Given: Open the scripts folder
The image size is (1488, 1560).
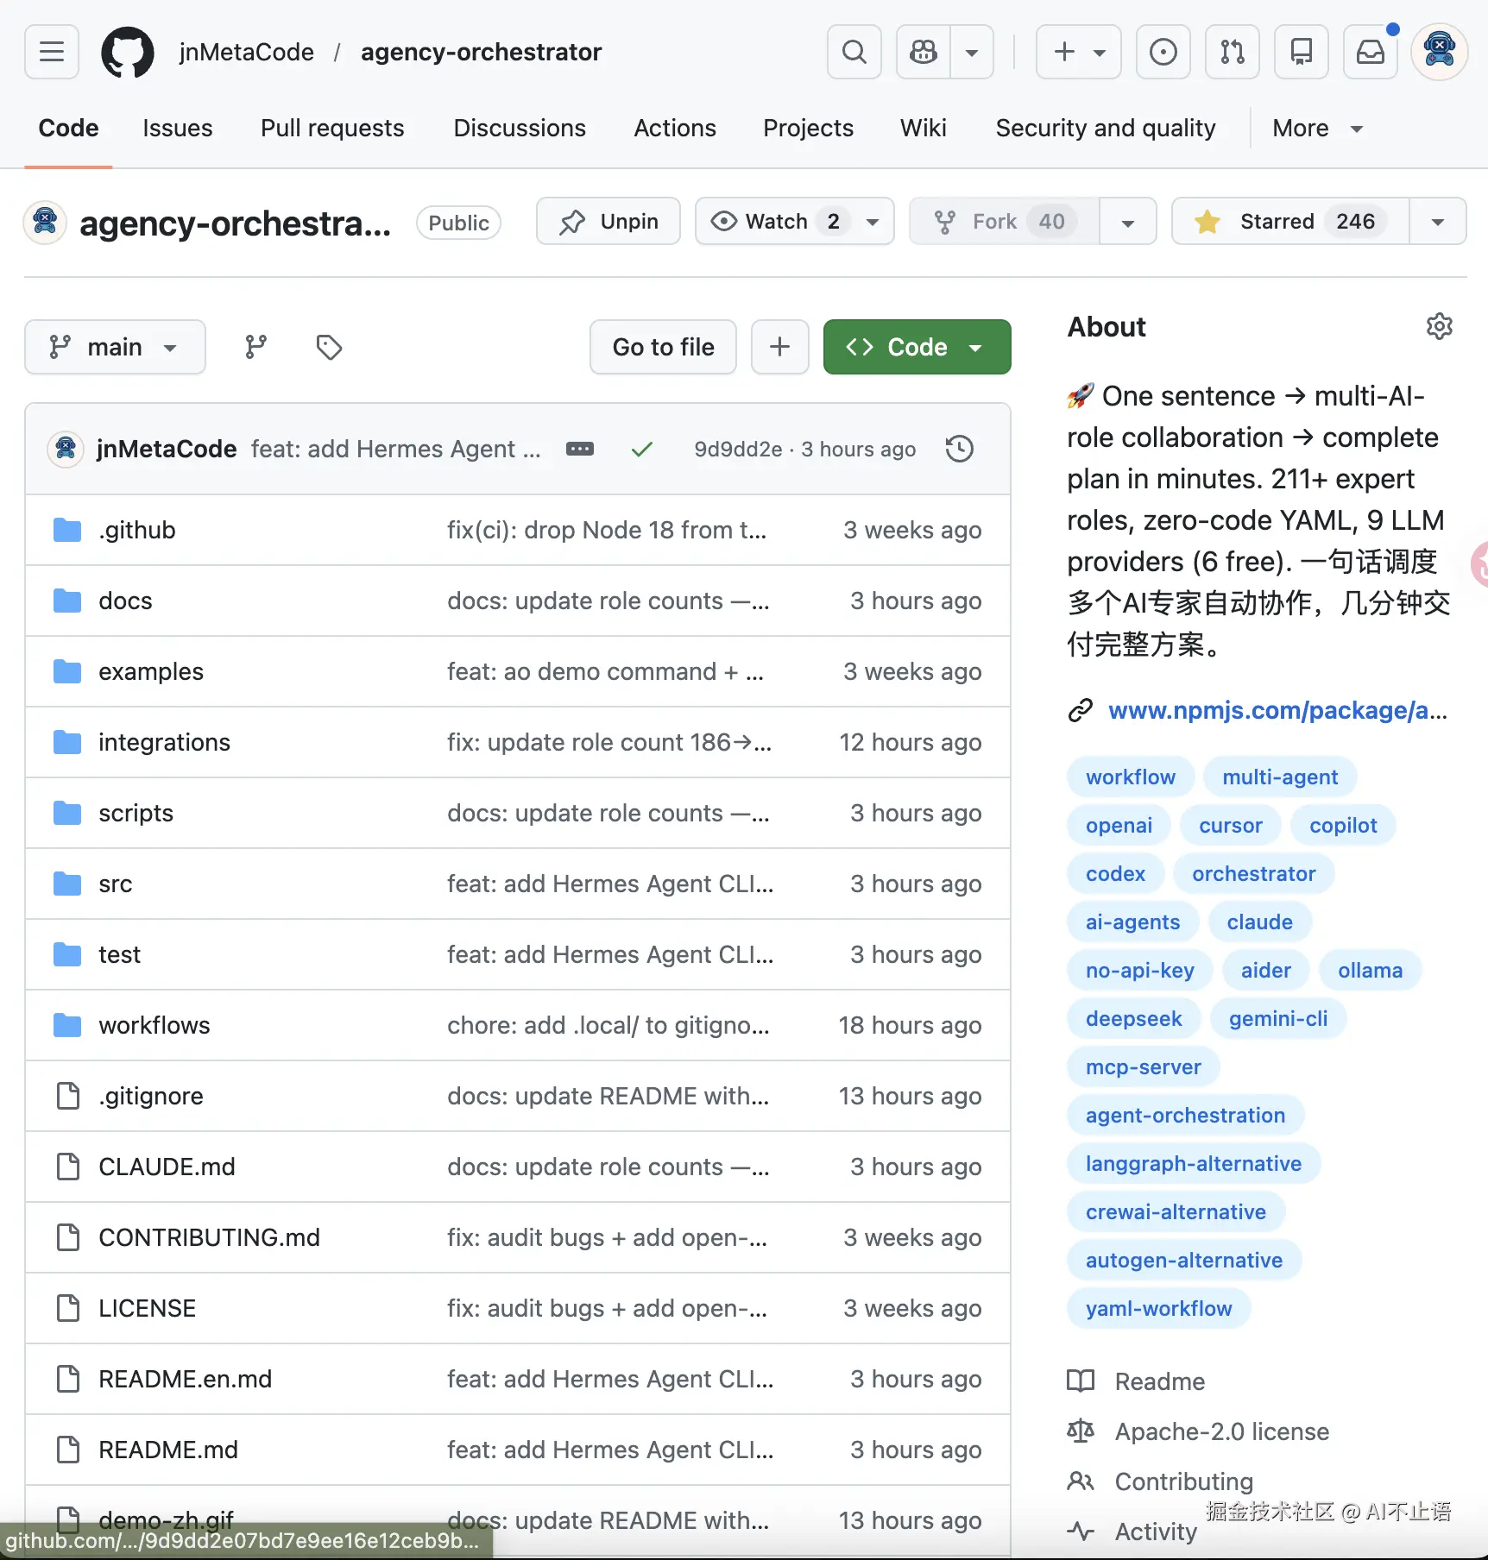Looking at the screenshot, I should tap(136, 813).
